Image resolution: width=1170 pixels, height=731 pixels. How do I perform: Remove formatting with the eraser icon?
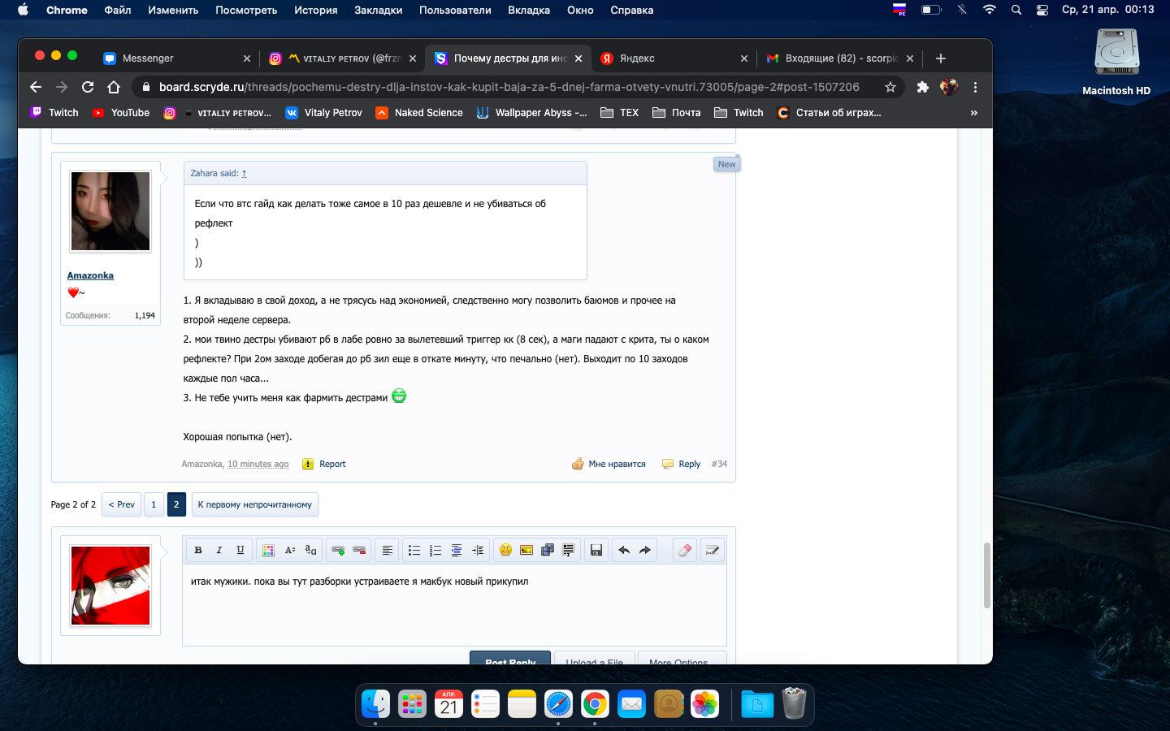[685, 550]
